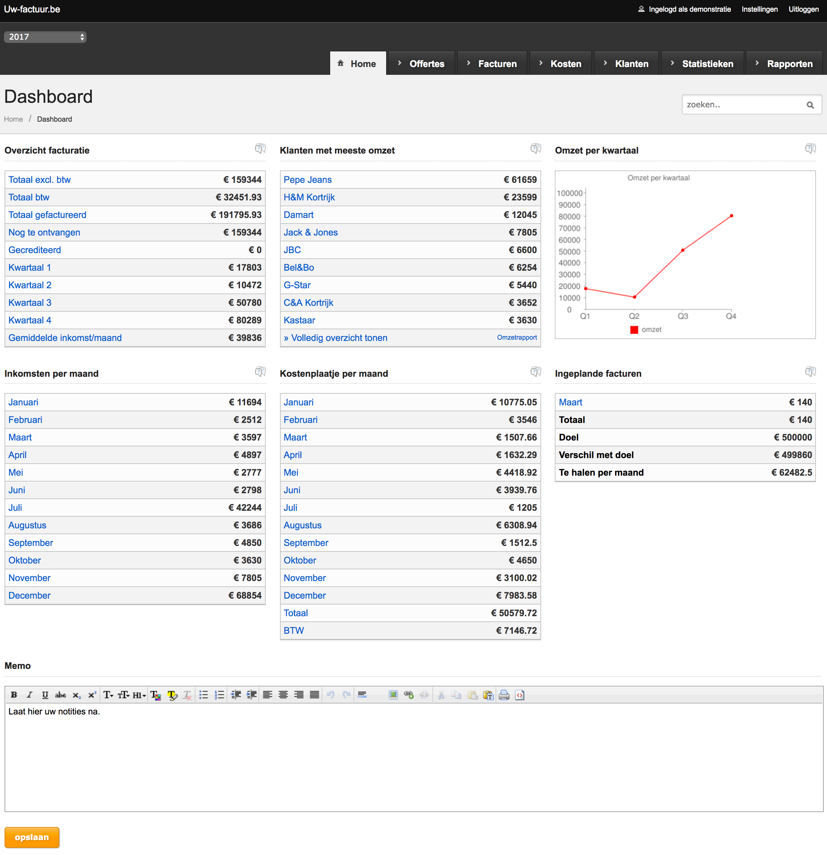Click the Uw-factuur.be logo

point(32,9)
